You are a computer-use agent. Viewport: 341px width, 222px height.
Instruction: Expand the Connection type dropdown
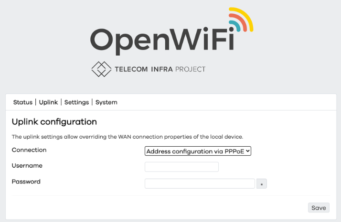(x=198, y=151)
